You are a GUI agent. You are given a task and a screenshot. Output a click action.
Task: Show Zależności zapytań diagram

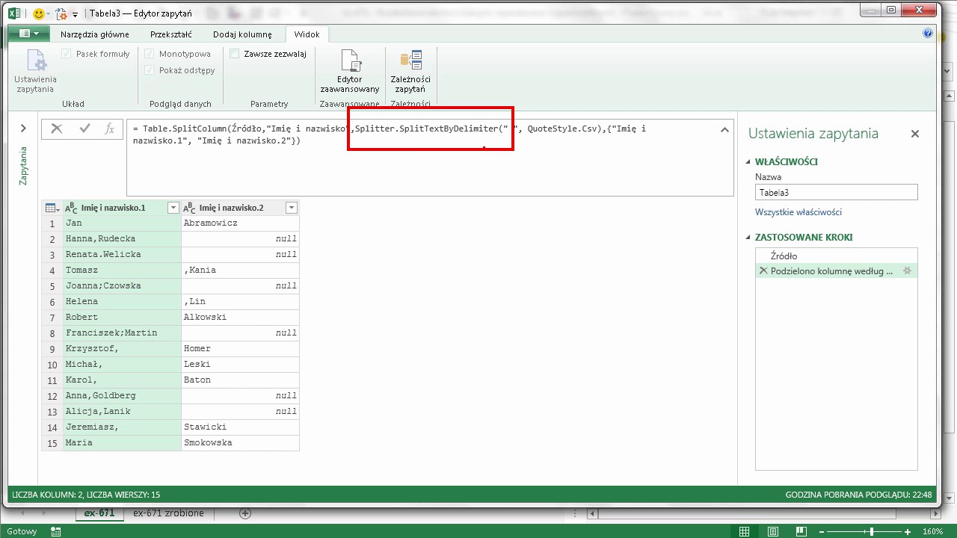click(x=410, y=72)
